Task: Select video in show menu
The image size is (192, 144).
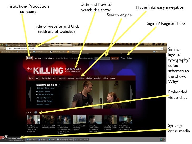Action: (105, 78)
